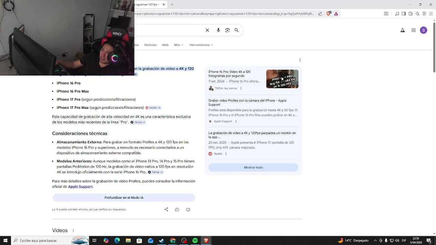This screenshot has height=245, width=436.
Task: Click the Windows taskbar search box
Action: pos(50,241)
